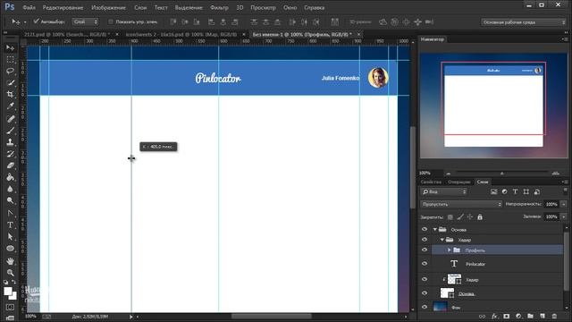Select the Path Selection tool
The height and width of the screenshot is (322, 572).
point(10,236)
